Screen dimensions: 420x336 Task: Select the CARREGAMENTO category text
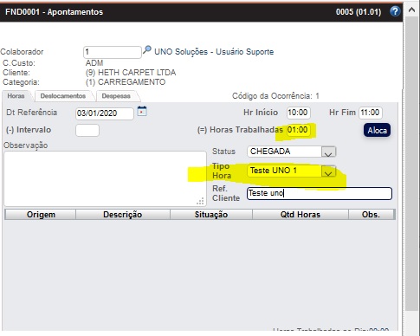coord(132,82)
